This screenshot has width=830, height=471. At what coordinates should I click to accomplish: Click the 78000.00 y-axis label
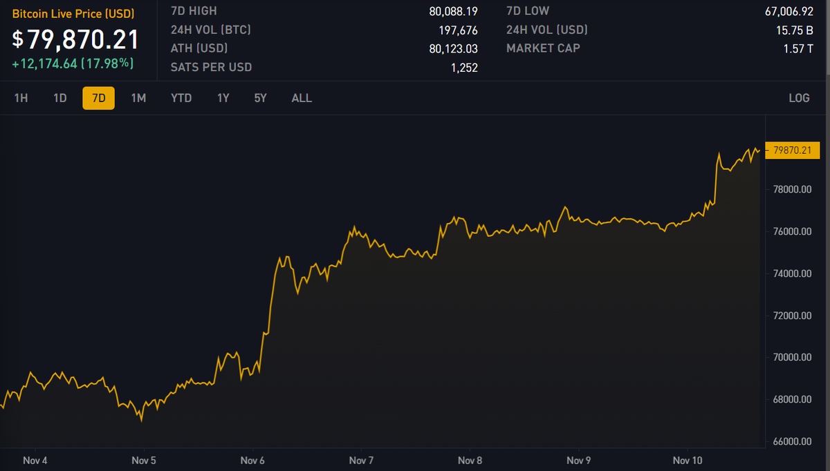coord(793,189)
